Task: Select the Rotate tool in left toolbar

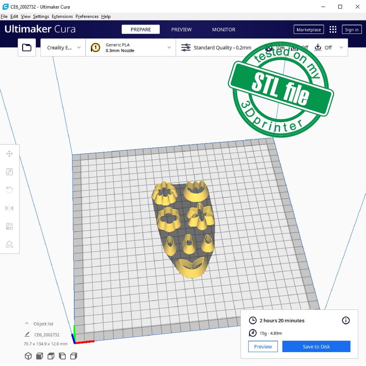Action: point(9,190)
